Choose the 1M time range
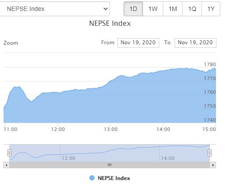This screenshot has width=227, height=191. click(x=172, y=9)
